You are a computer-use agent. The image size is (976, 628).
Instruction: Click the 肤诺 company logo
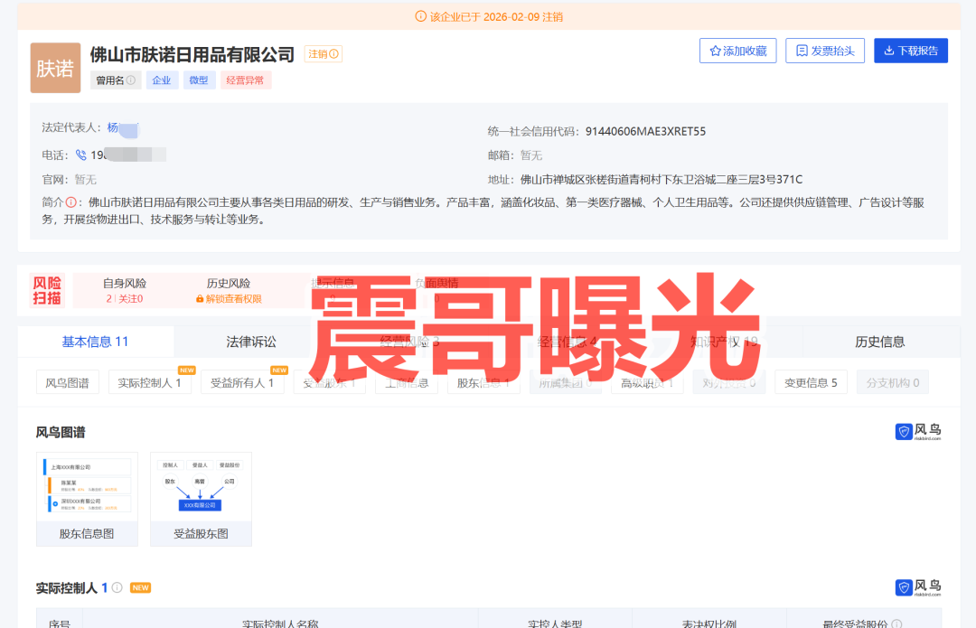(54, 68)
